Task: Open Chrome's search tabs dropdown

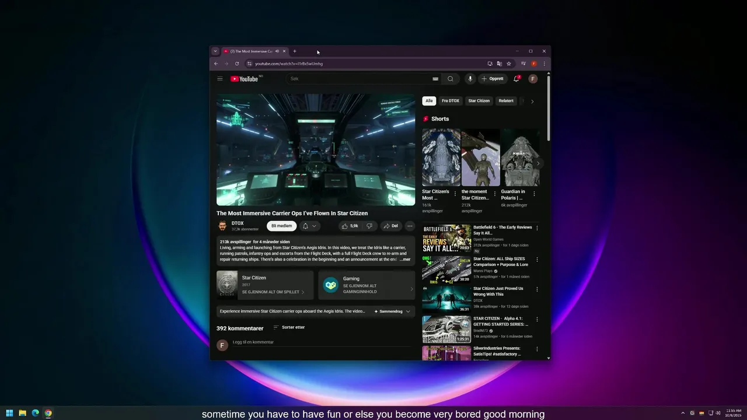Action: [x=215, y=51]
